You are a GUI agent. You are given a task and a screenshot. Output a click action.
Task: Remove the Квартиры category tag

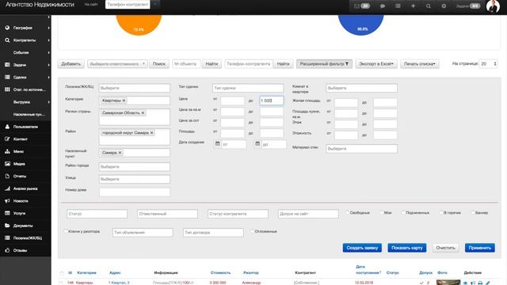point(124,101)
